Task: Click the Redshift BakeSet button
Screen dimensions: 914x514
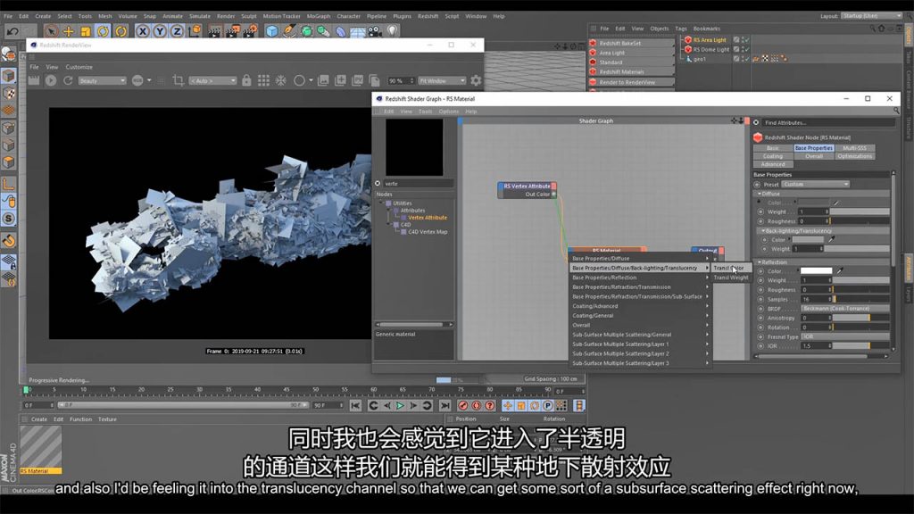Action: [x=632, y=43]
